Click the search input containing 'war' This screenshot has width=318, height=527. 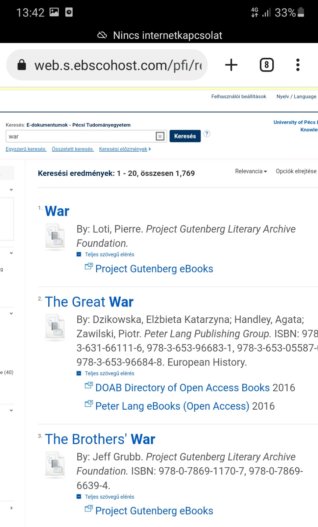click(x=81, y=136)
